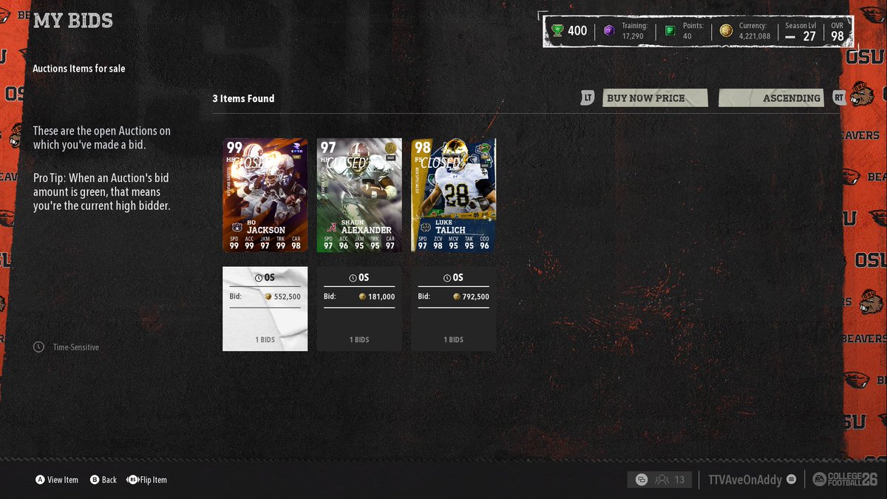Click 1 BIDS under the 552,500 bid
This screenshot has width=887, height=499.
tap(265, 340)
